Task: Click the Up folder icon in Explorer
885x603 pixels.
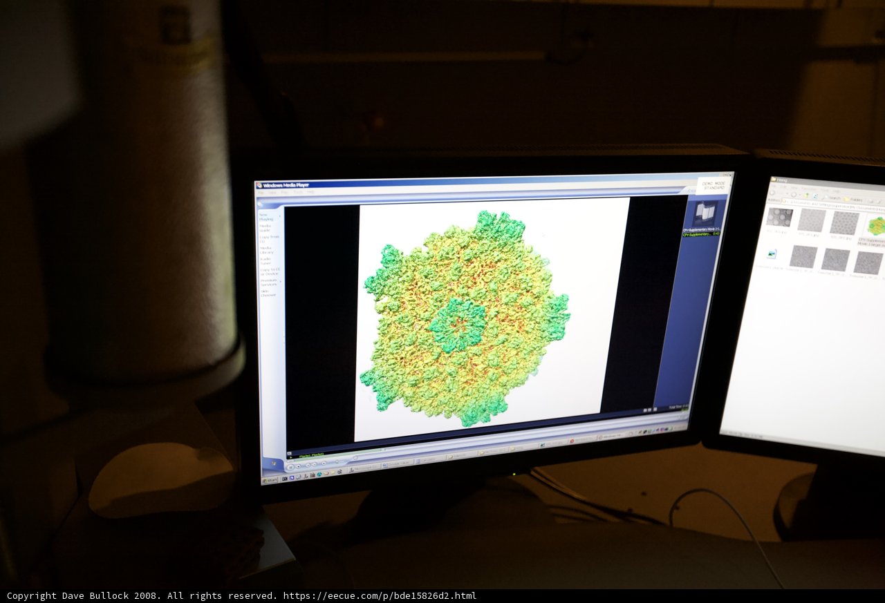Action: pyautogui.click(x=806, y=195)
